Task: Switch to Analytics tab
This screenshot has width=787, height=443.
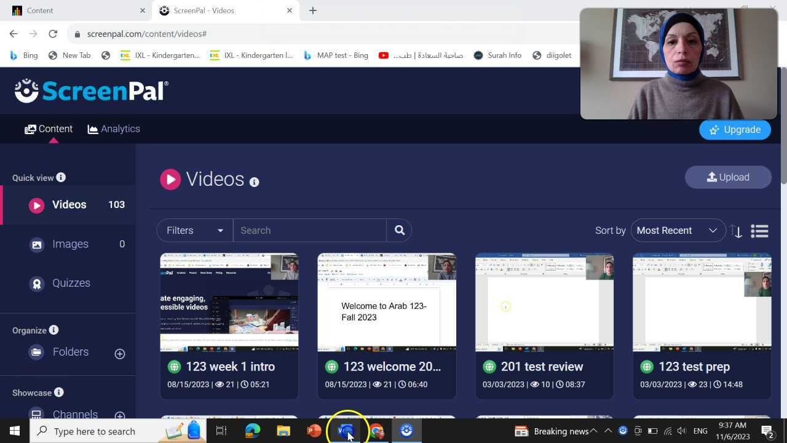Action: (114, 129)
